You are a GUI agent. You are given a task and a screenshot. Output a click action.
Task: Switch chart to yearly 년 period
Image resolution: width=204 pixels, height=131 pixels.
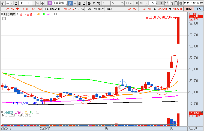click(84, 3)
